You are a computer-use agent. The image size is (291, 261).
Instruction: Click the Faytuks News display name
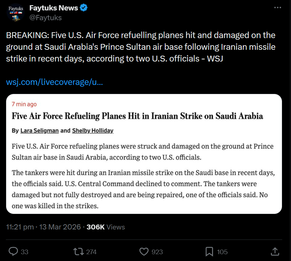coord(54,8)
